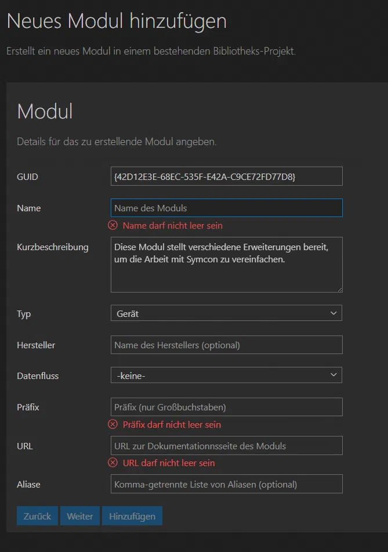Click the GUID input field
The width and height of the screenshot is (388, 552).
tap(227, 176)
